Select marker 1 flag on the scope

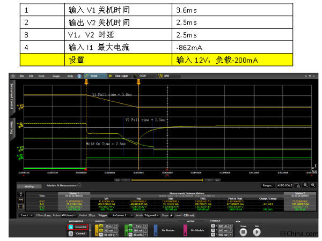pos(86,82)
